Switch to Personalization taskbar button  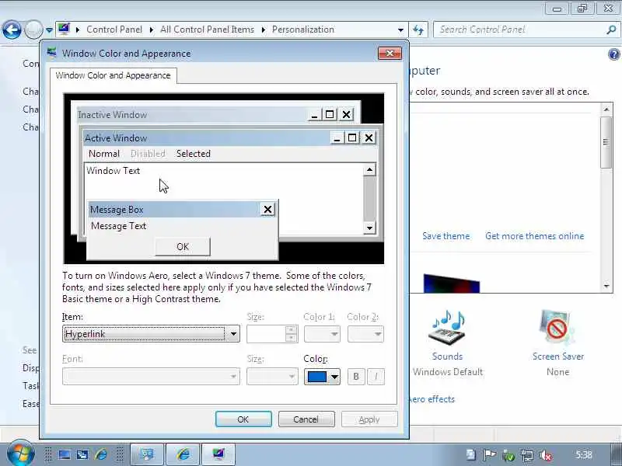[x=218, y=454]
